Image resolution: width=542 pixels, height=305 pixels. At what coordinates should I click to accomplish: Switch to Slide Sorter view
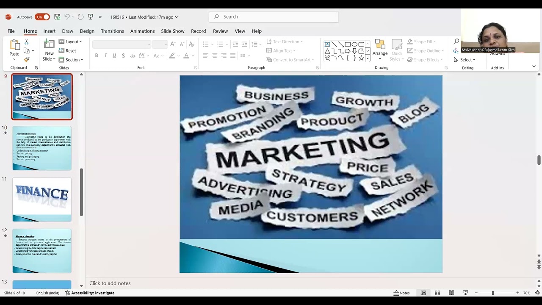coord(437,293)
